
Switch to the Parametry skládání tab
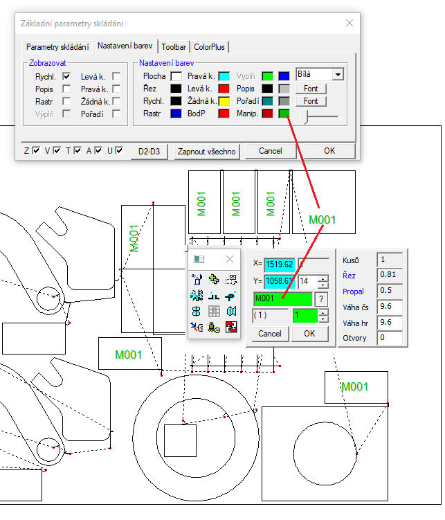pyautogui.click(x=57, y=47)
